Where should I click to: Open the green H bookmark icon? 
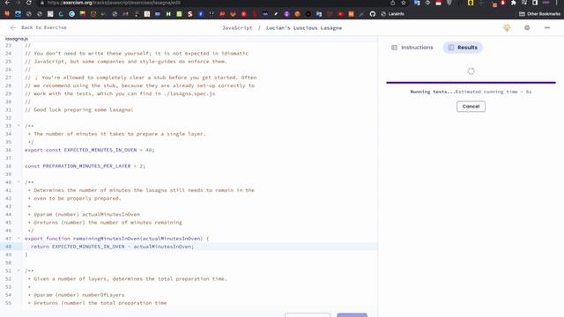tap(168, 14)
